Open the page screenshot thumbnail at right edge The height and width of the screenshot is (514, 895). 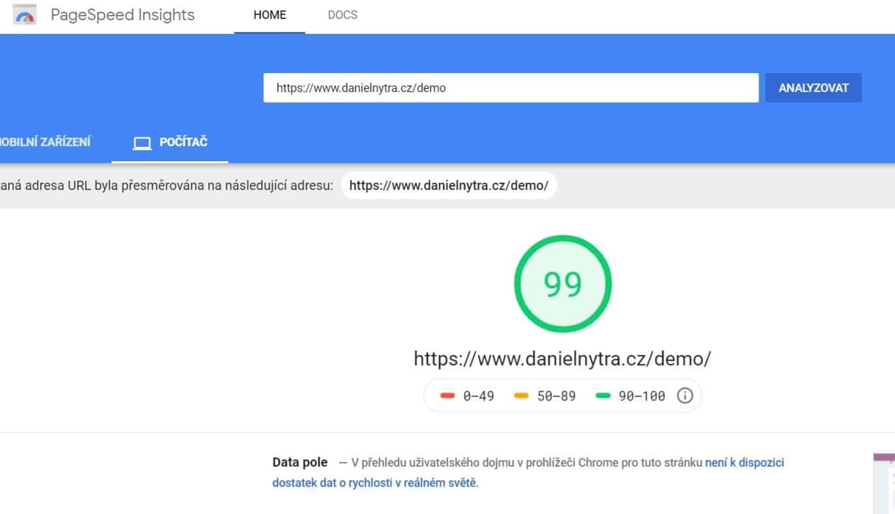click(884, 483)
